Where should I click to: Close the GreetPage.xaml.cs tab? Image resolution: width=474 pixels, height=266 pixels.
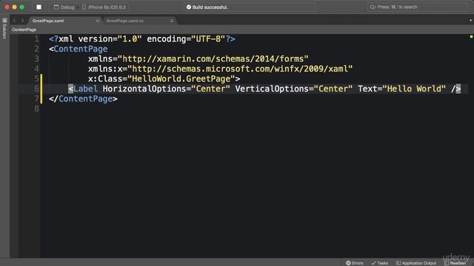coord(172,21)
